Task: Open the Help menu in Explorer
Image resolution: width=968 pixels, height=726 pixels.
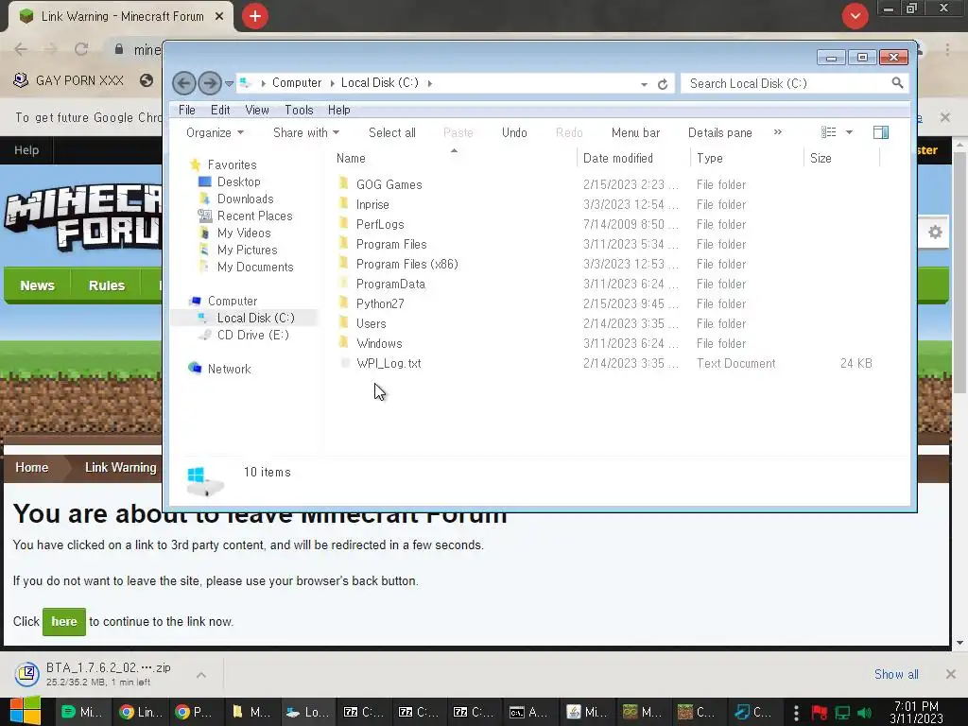Action: point(339,110)
